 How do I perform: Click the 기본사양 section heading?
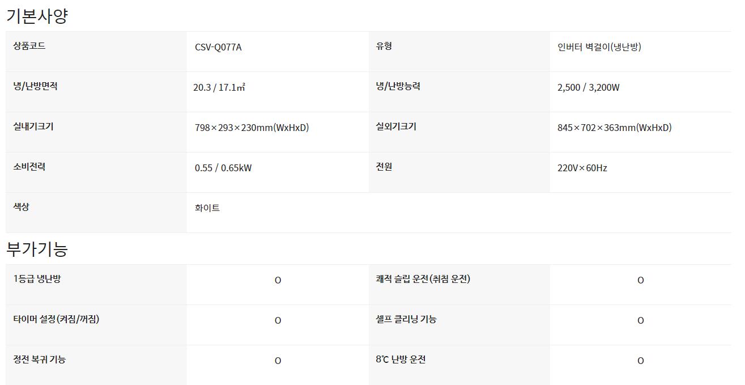coord(37,16)
